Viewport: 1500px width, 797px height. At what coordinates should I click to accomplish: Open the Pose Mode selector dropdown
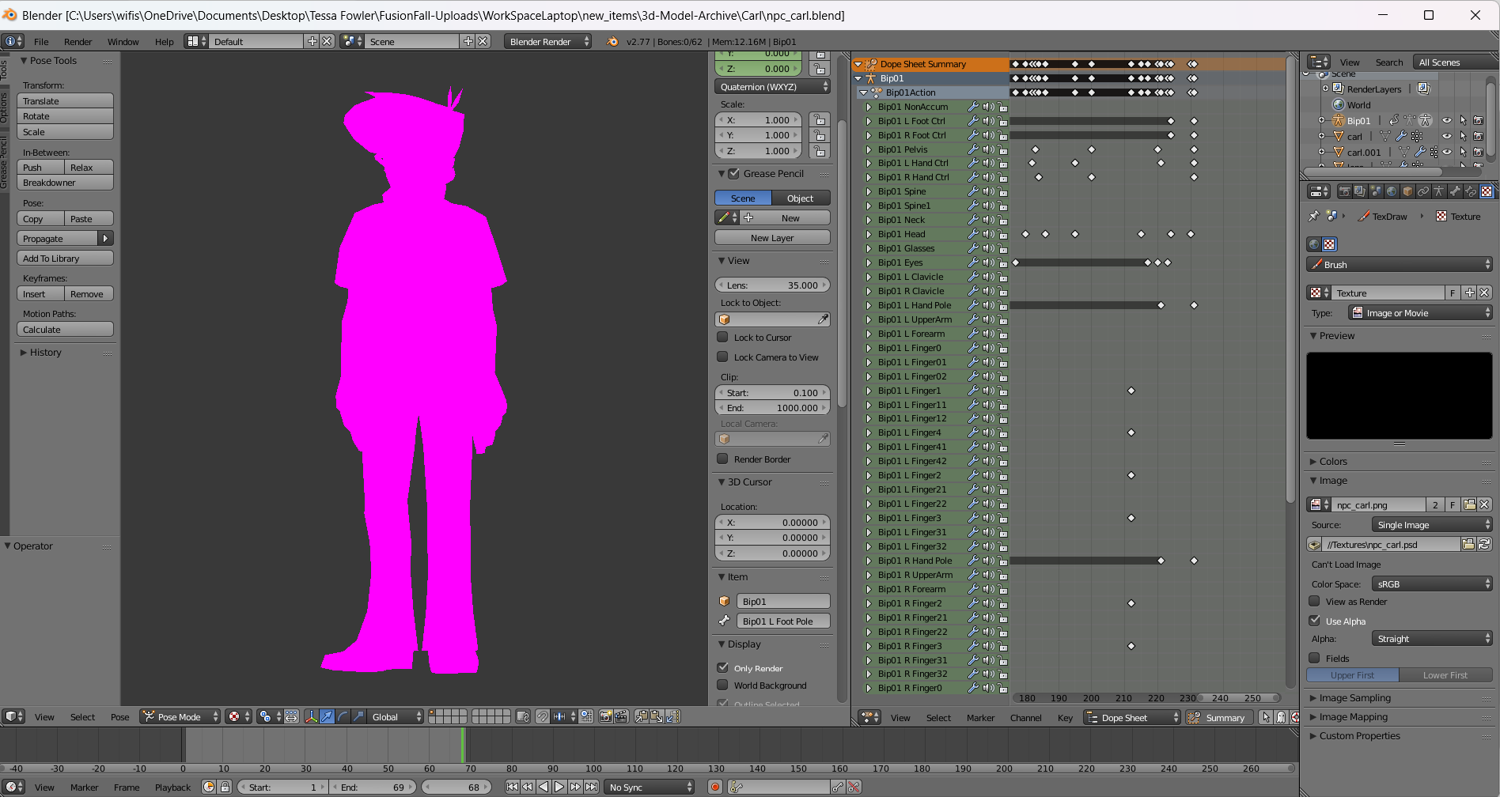coord(180,716)
